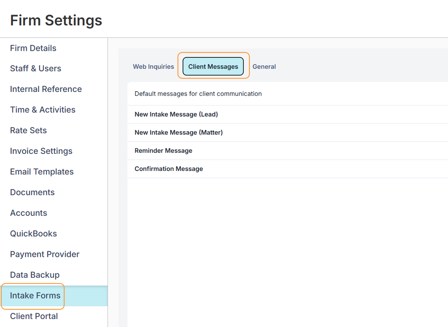Open New Intake Message (Lead) row

(x=176, y=114)
